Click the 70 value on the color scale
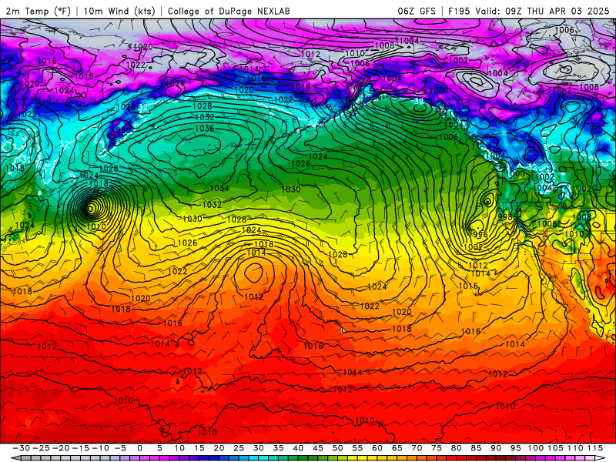 (x=417, y=448)
